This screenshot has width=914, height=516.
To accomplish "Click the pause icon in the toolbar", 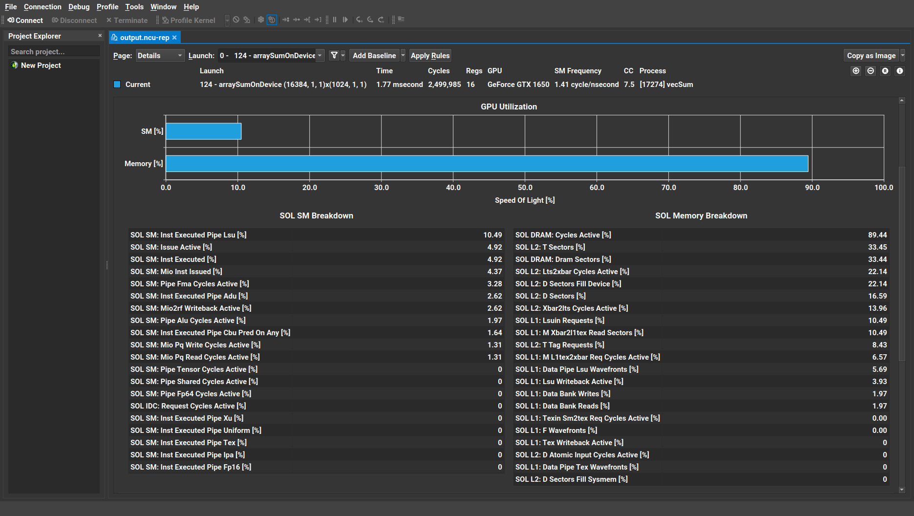I will (335, 20).
